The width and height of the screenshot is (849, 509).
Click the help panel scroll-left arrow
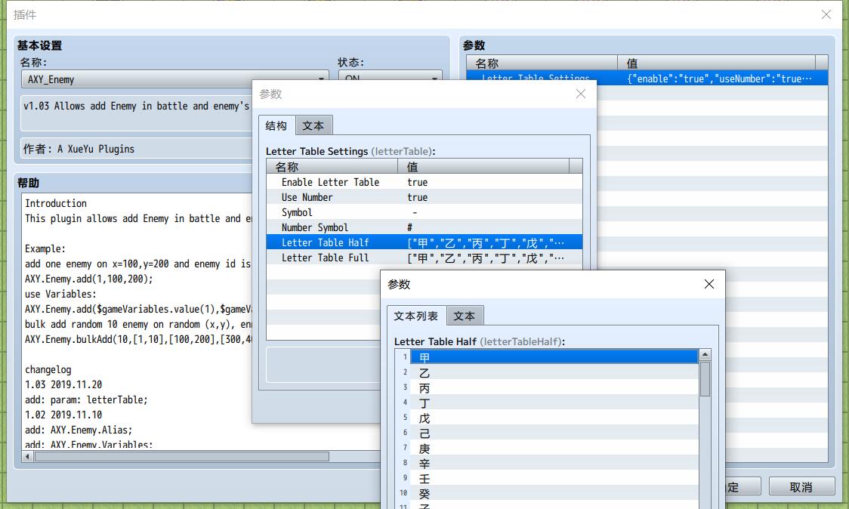(27, 456)
